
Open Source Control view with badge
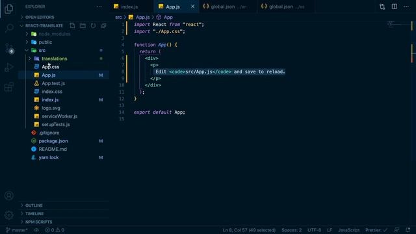9,49
